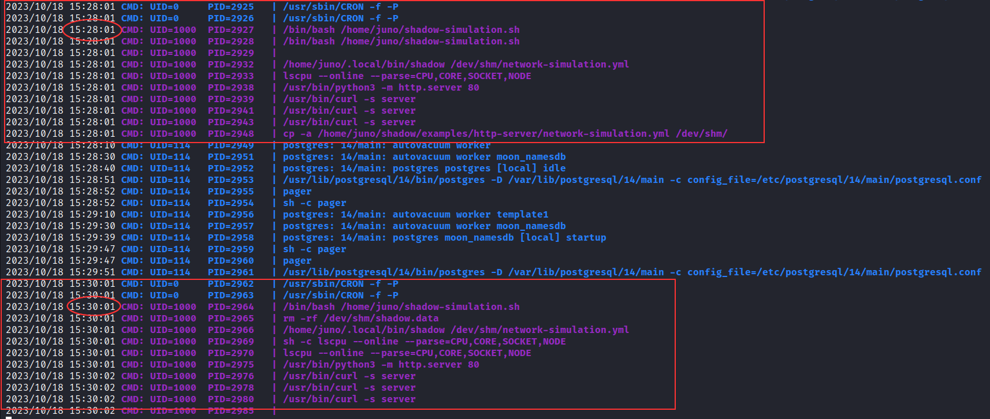Click the PID=2929 value
990x419 pixels.
(230, 53)
